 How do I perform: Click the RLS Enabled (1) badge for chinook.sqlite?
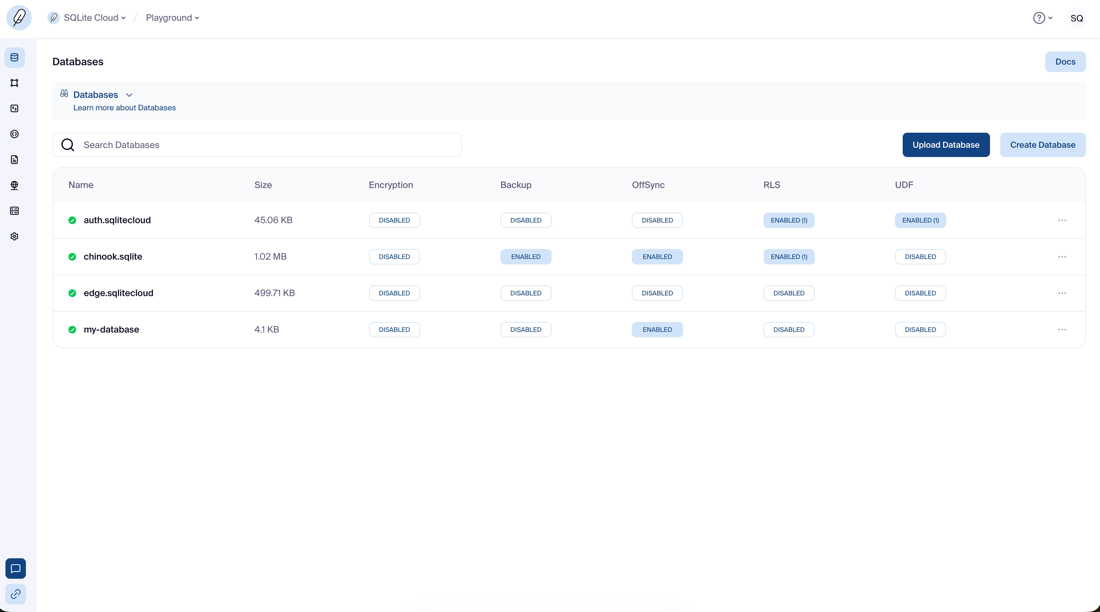[x=789, y=257]
